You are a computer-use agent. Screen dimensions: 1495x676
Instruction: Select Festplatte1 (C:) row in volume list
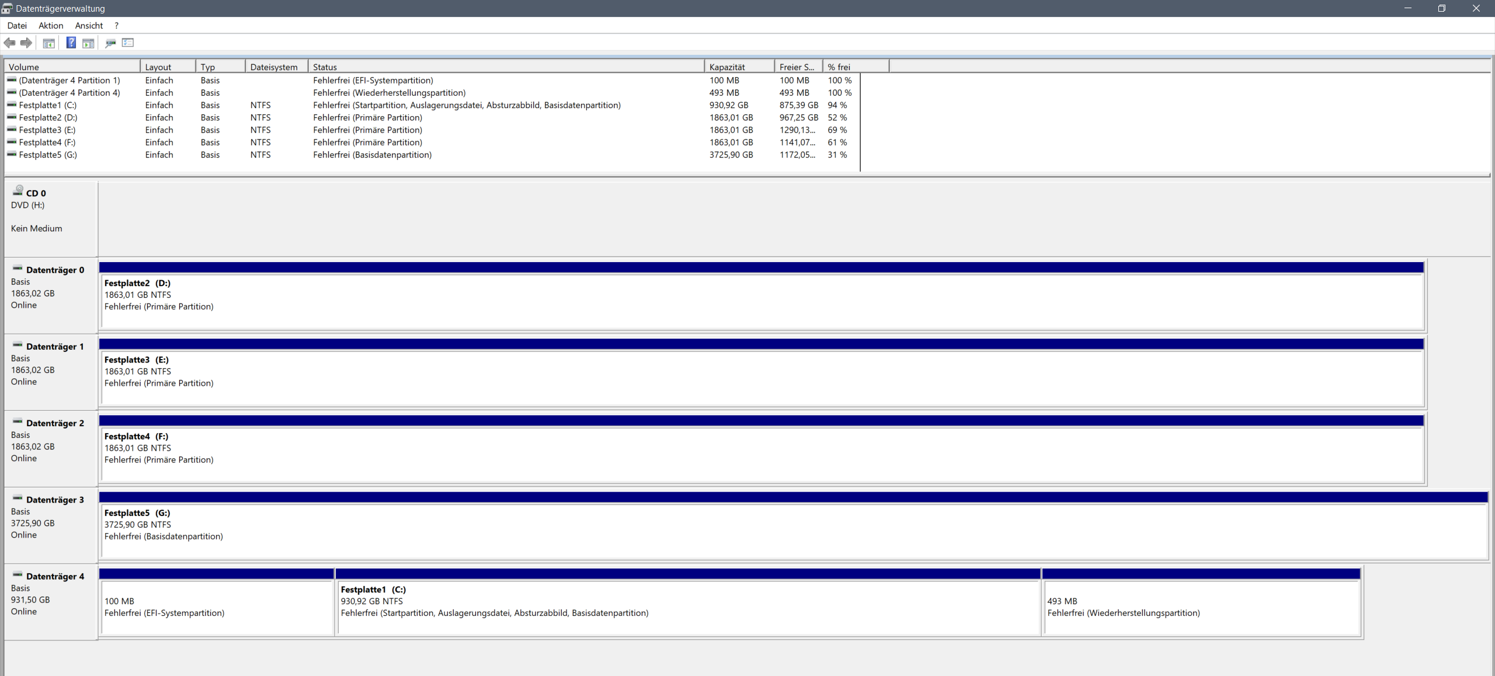coord(47,105)
